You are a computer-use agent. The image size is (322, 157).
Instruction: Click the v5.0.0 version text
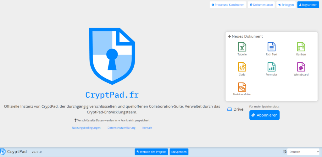37,152
